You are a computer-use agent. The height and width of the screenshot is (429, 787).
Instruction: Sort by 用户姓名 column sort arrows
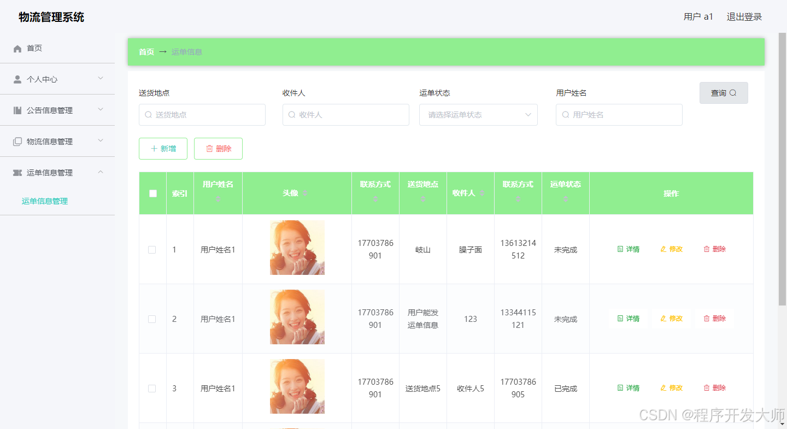[218, 199]
